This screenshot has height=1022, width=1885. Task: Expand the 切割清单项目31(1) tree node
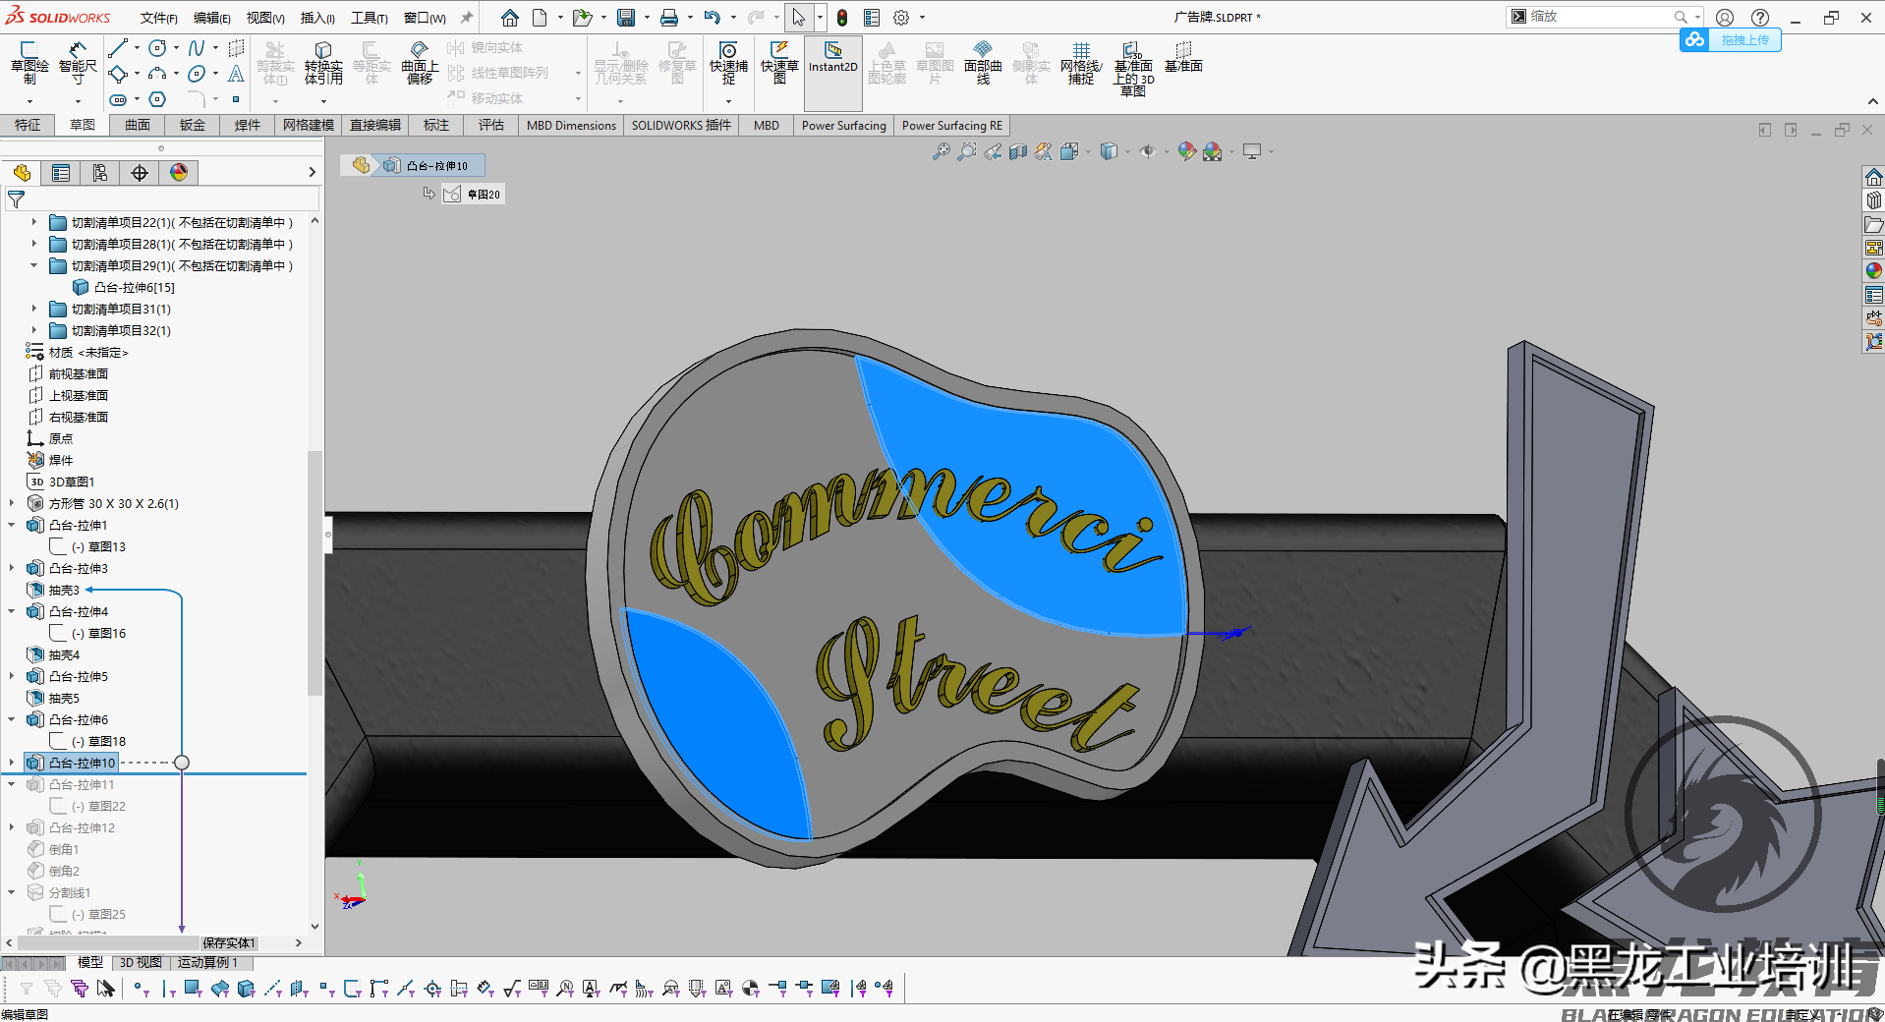click(x=32, y=309)
